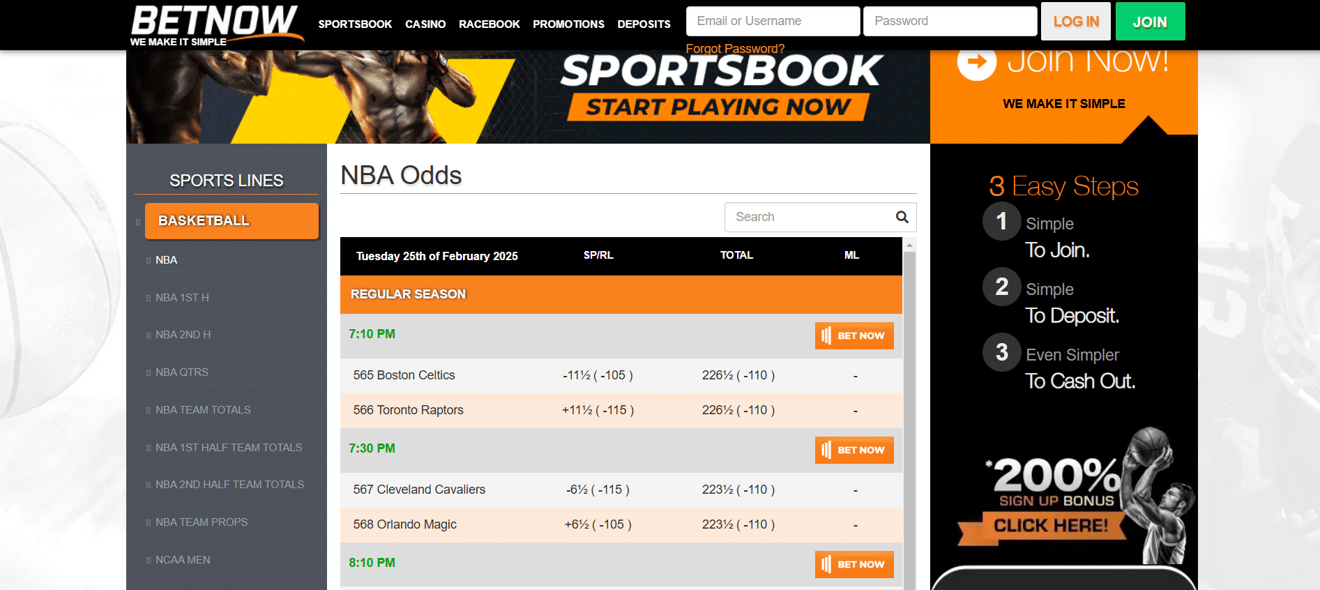1320x590 pixels.
Task: Click the 568 Orlando Magic team name
Action: point(404,524)
